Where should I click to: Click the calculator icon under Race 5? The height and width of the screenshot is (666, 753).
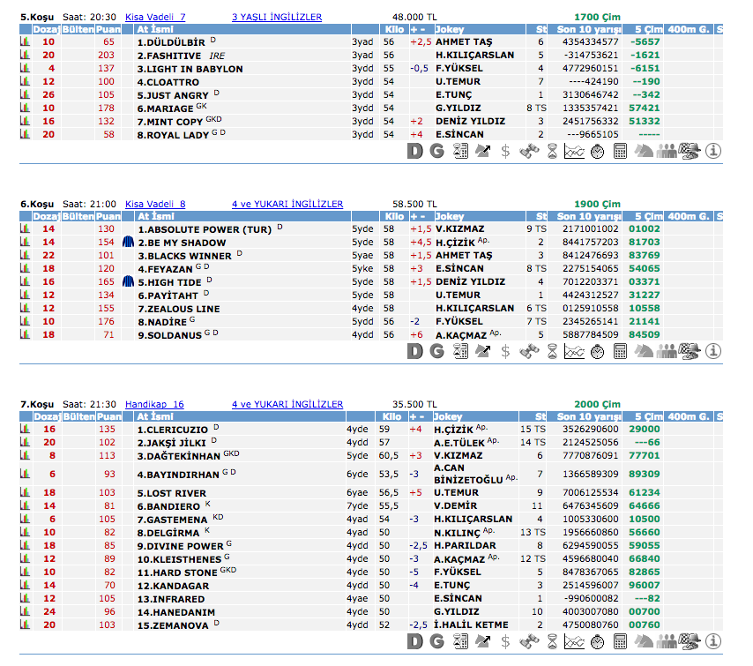point(620,151)
